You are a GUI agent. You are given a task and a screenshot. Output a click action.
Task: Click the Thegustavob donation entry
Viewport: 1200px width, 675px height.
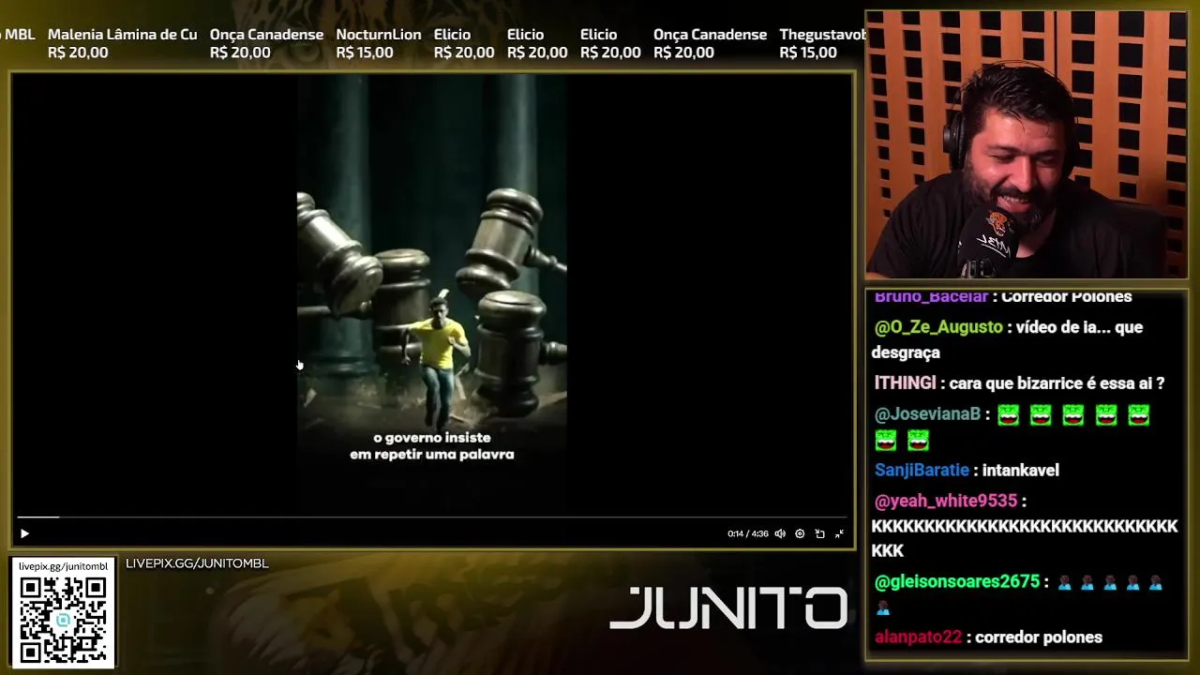tap(822, 43)
